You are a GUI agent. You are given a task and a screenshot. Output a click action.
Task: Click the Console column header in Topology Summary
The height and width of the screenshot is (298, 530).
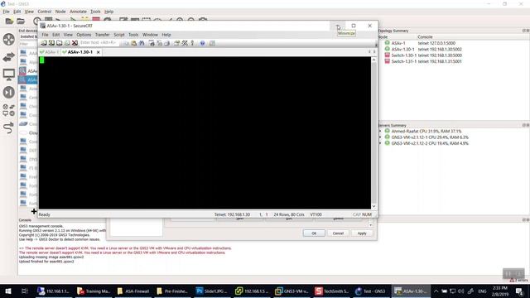pyautogui.click(x=425, y=36)
